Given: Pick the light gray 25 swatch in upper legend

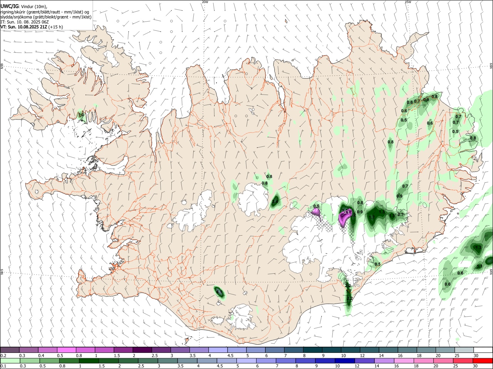Looking at the screenshot, I should (464, 350).
